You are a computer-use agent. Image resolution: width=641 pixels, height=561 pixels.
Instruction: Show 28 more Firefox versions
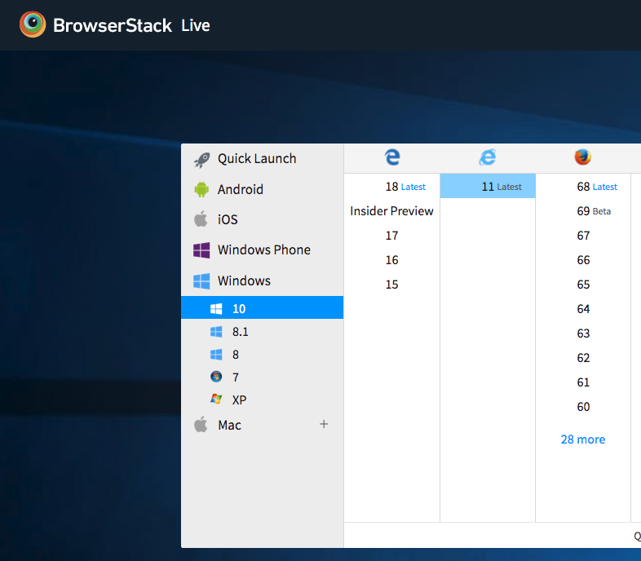click(x=582, y=440)
